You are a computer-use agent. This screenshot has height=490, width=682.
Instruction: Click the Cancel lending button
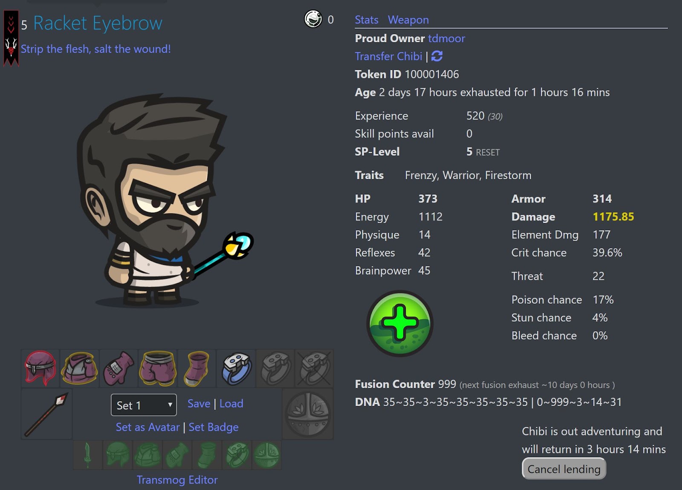click(564, 469)
